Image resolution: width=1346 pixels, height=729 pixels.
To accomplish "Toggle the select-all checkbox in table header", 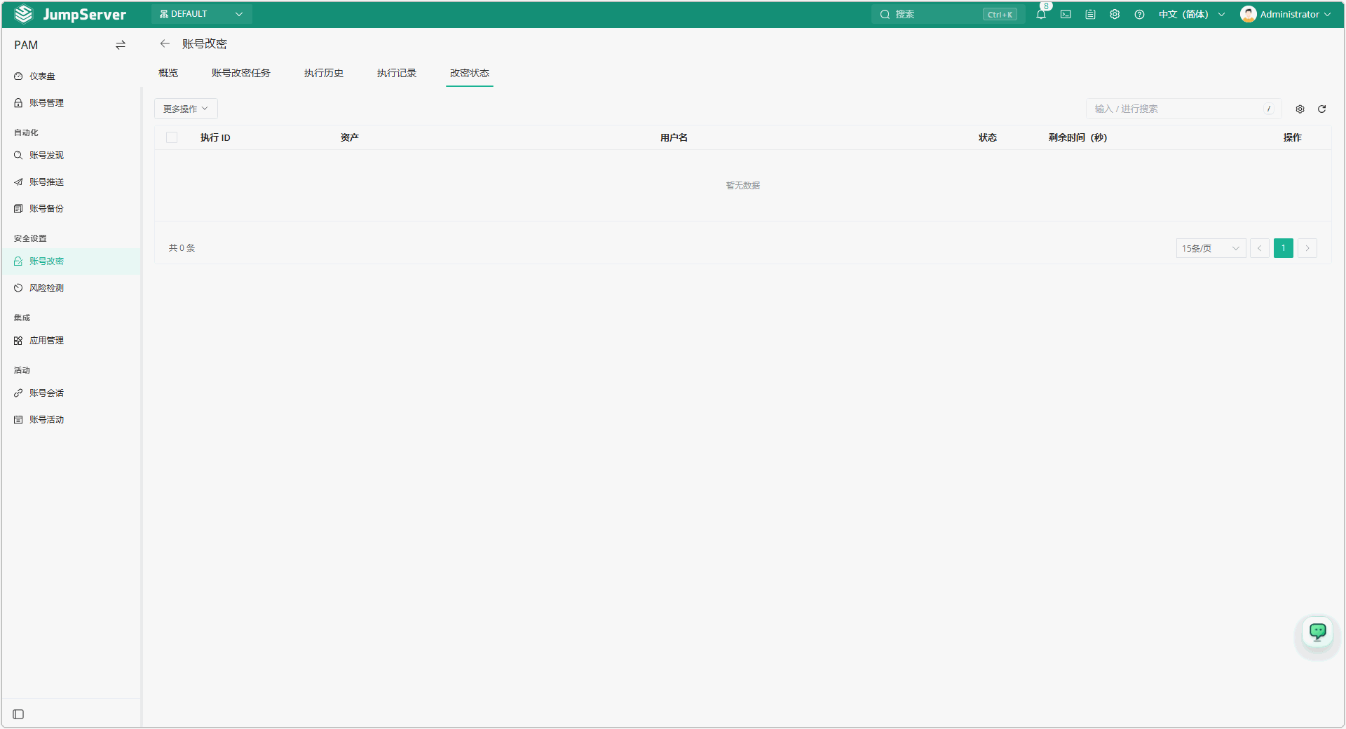I will 172,137.
